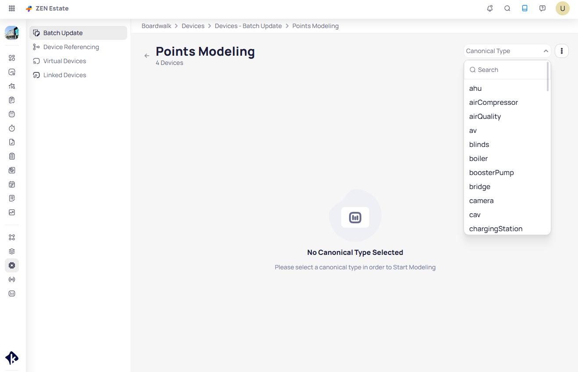Open the trend chart sidebar icon
578x372 pixels.
12,212
